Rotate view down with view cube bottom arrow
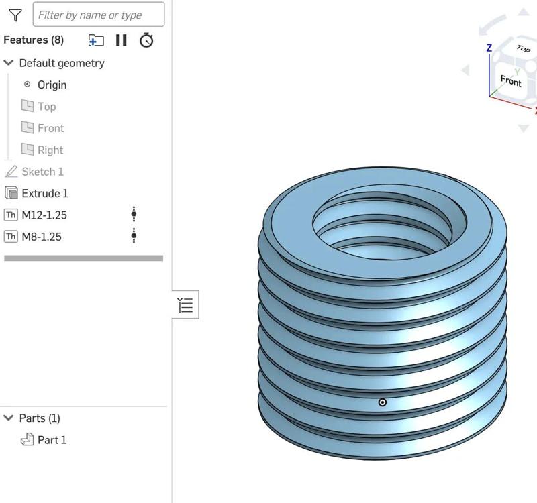537x503 pixels. (x=524, y=129)
